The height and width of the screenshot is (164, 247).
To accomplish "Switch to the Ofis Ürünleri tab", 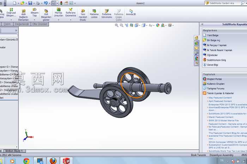I will 40,24.
